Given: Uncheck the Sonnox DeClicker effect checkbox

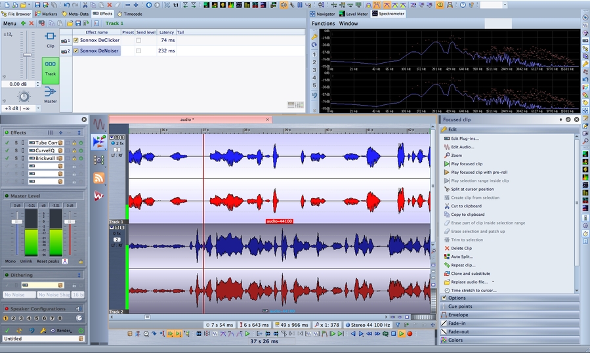Looking at the screenshot, I should [76, 40].
